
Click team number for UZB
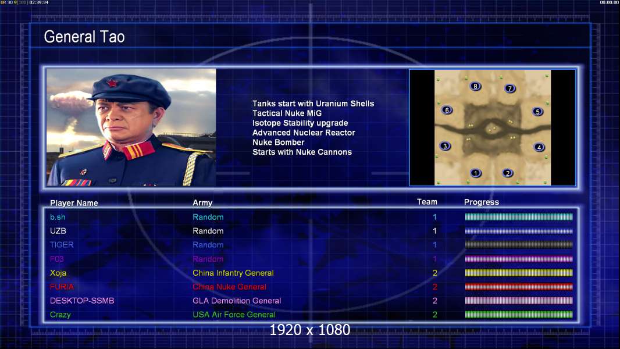434,231
